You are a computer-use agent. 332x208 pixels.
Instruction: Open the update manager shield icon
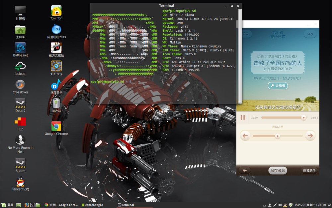point(291,205)
